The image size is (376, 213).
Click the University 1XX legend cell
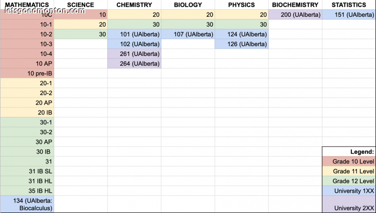(x=349, y=191)
